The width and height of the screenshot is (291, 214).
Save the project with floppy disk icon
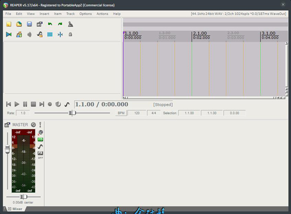coord(29,24)
